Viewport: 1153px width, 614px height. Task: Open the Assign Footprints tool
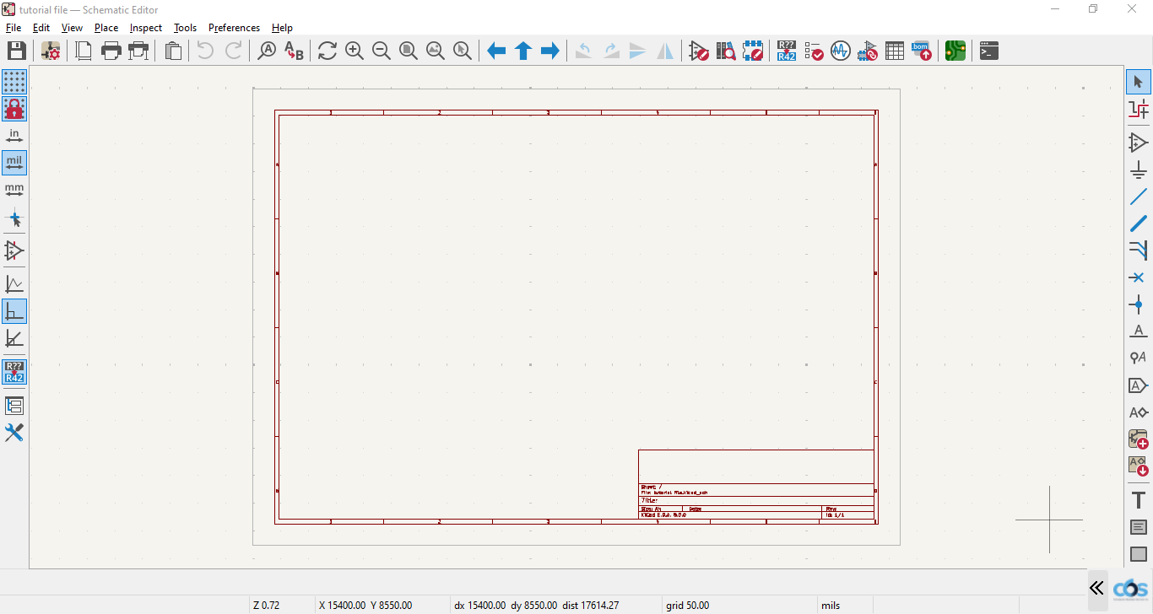point(868,51)
